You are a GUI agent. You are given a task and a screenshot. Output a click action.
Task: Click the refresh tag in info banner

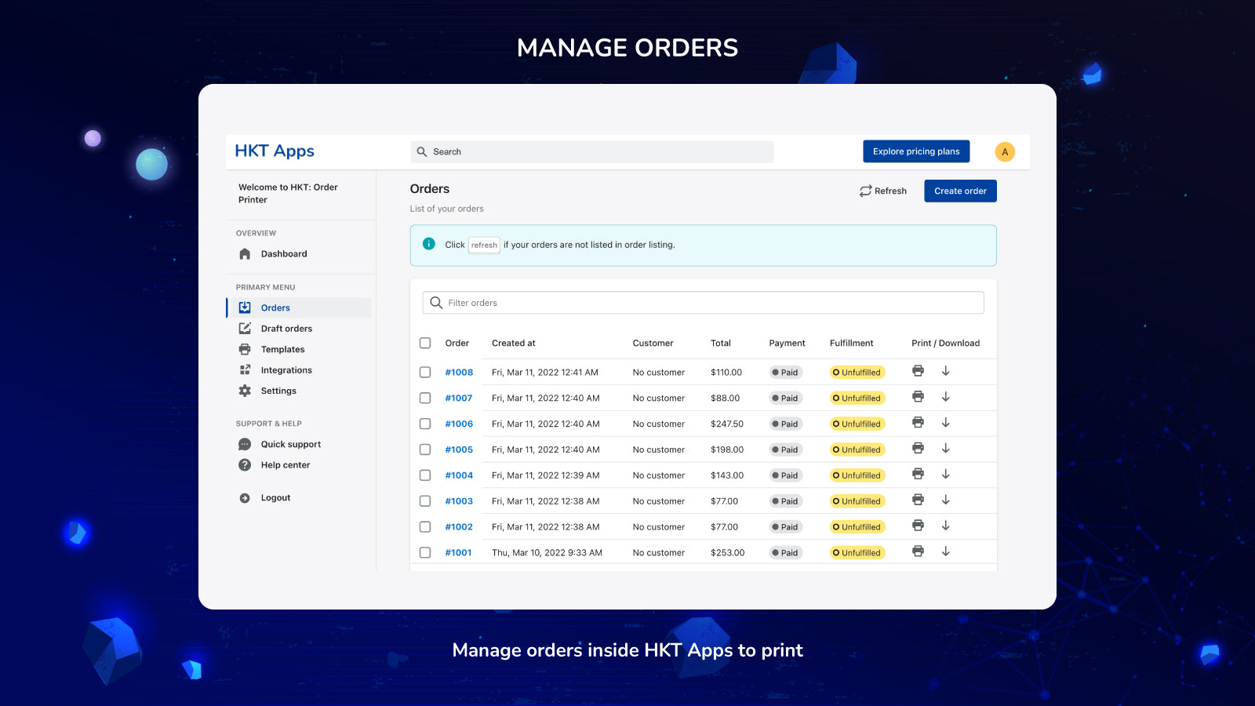coord(484,246)
